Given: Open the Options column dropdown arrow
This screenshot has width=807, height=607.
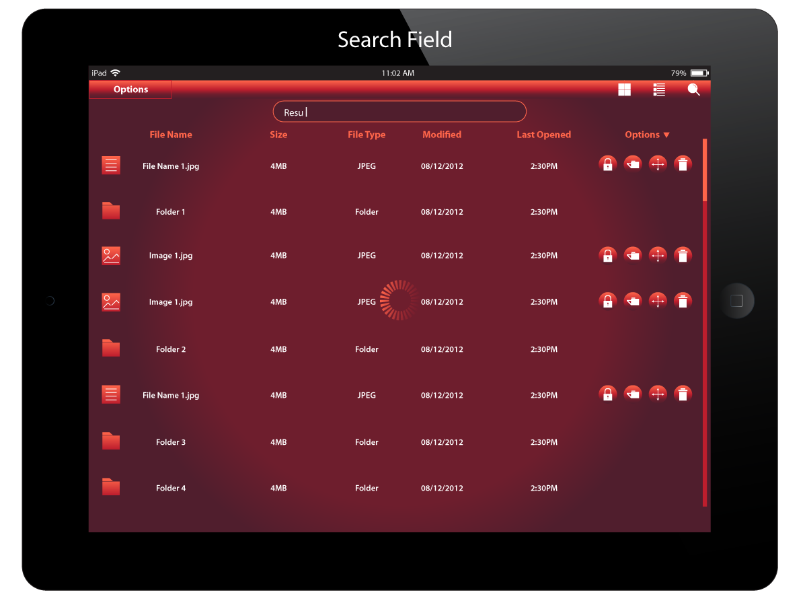Looking at the screenshot, I should 666,135.
